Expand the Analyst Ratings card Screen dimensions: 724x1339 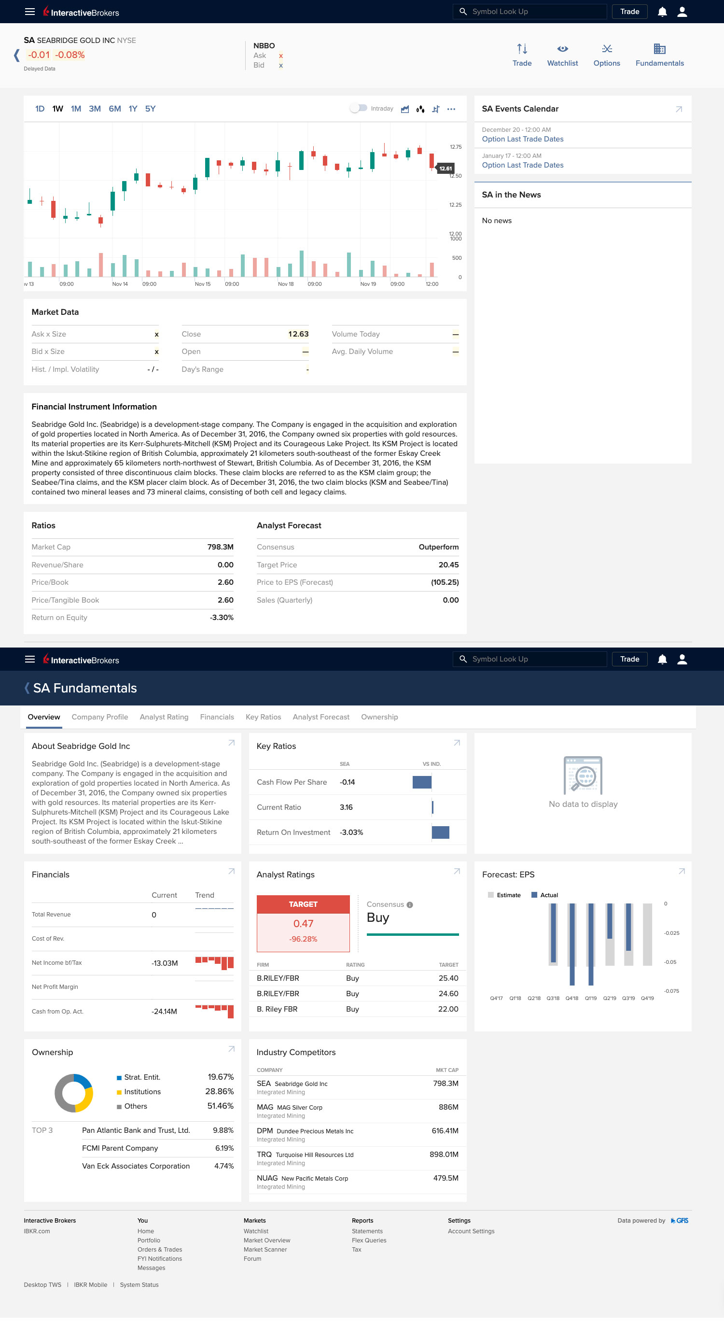click(x=457, y=871)
